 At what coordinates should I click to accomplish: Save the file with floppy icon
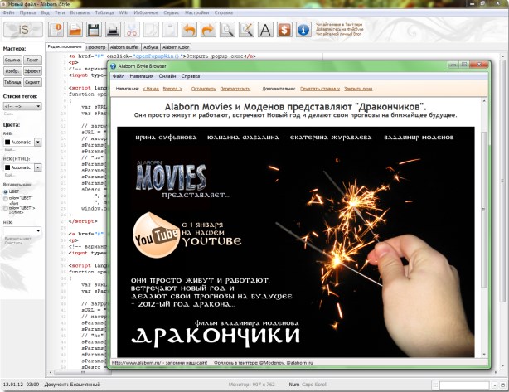point(94,30)
